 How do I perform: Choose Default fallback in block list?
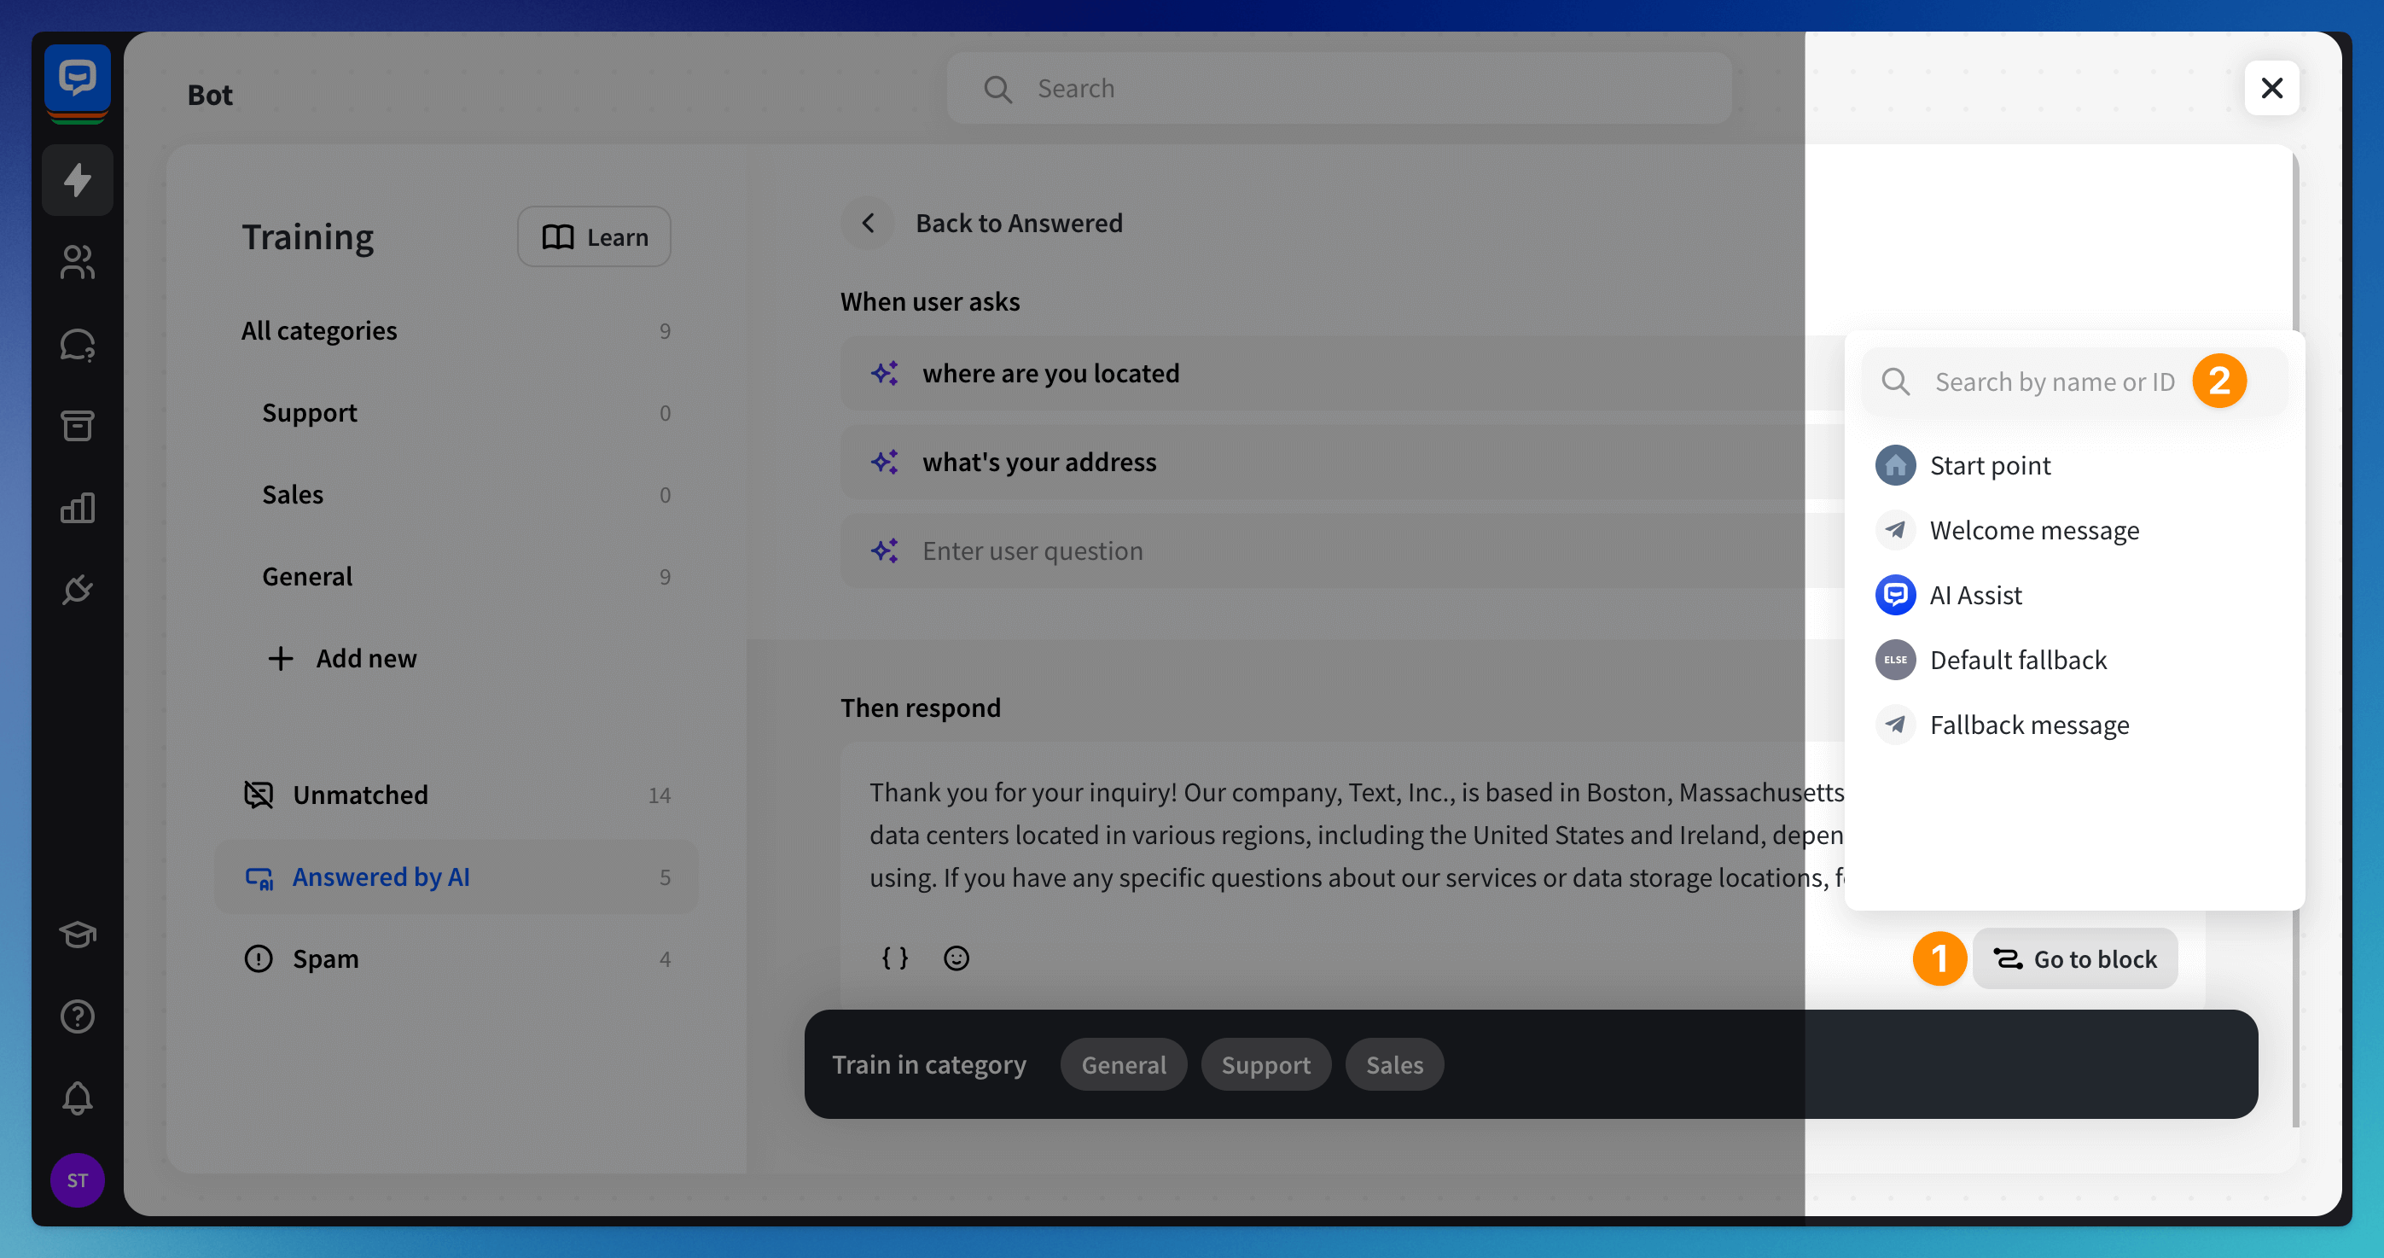2017,660
